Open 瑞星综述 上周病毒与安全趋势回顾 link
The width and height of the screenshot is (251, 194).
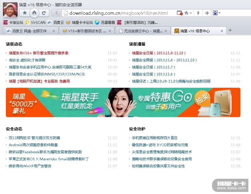point(171,81)
